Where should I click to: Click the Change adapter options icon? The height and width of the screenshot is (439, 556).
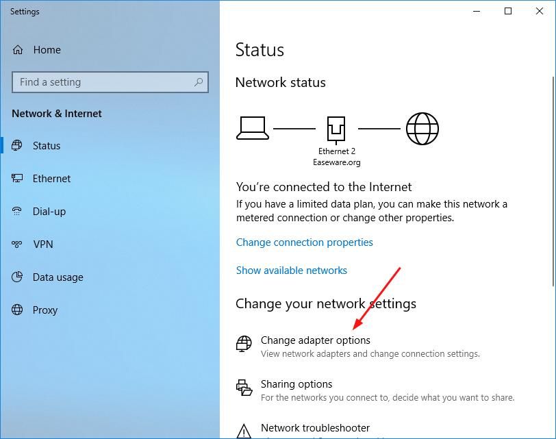(244, 344)
